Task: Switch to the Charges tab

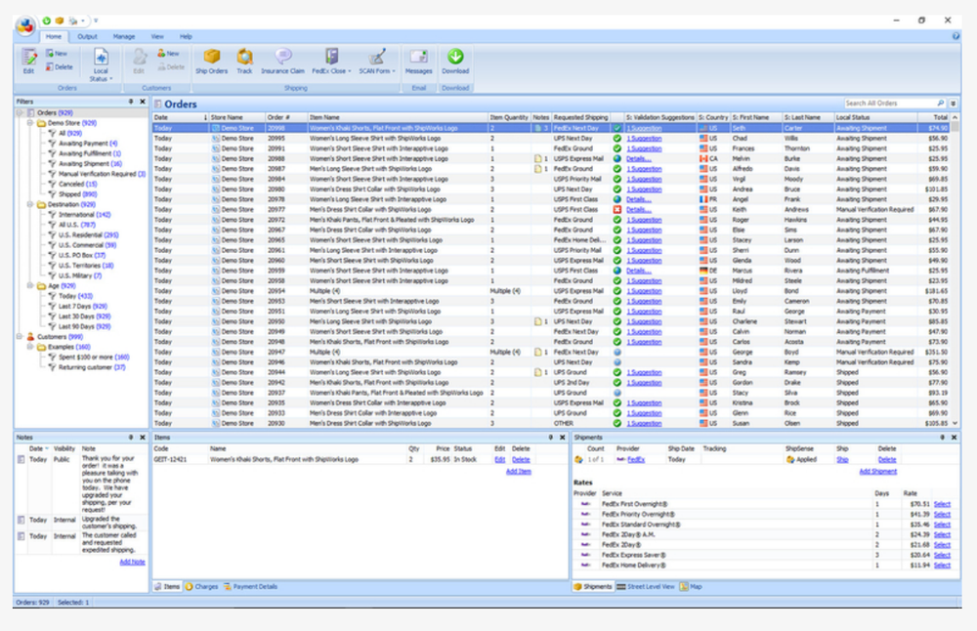Action: (x=202, y=587)
